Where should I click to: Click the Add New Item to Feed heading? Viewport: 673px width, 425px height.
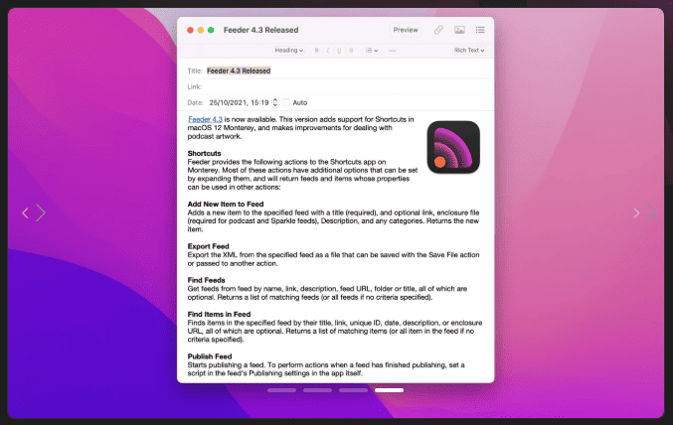pos(226,205)
